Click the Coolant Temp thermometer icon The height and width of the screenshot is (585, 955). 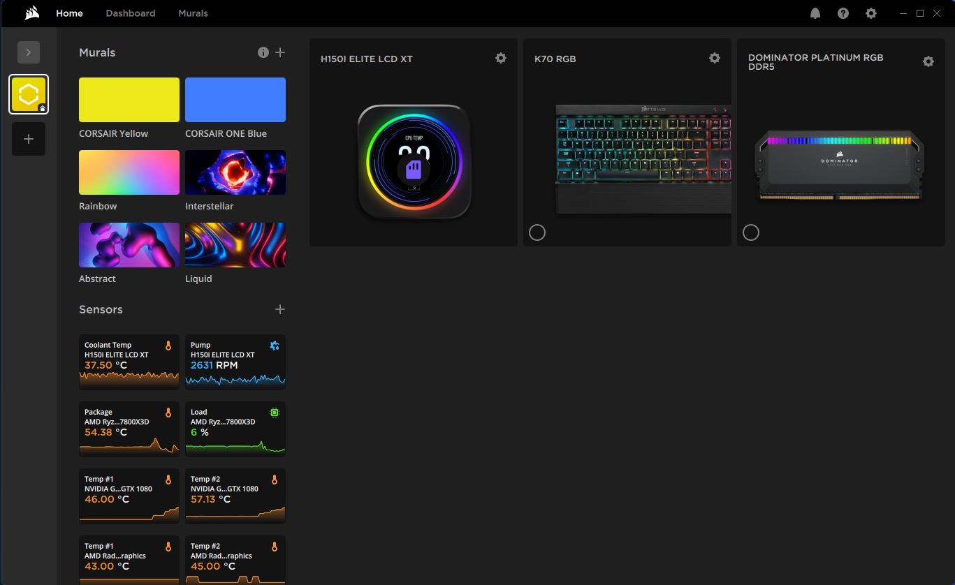pos(168,346)
